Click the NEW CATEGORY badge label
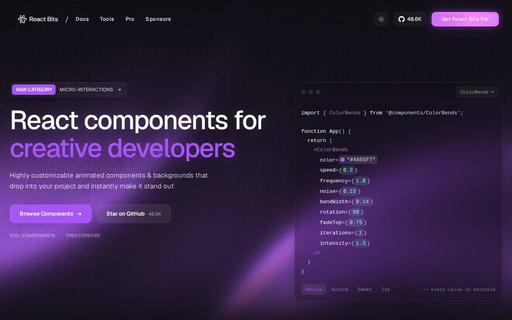This screenshot has height=320, width=512. pos(34,90)
